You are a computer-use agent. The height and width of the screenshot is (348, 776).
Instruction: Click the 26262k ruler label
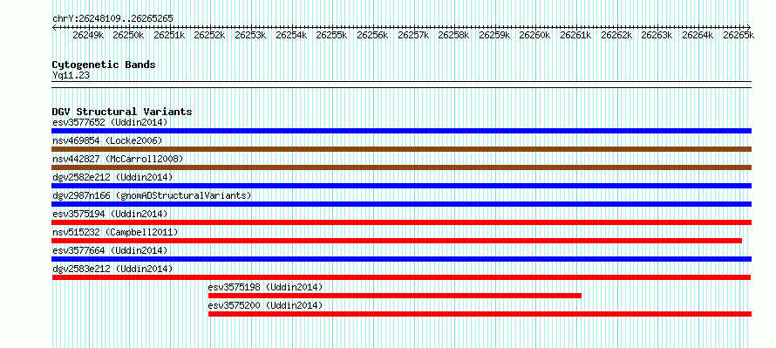pos(616,35)
